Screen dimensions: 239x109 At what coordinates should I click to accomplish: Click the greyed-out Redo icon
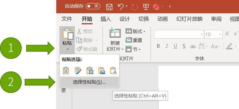pos(135,7)
